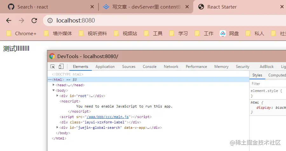Viewport: 286px width, 151px height.
Task: Collapse the body element node
Action: [53, 90]
